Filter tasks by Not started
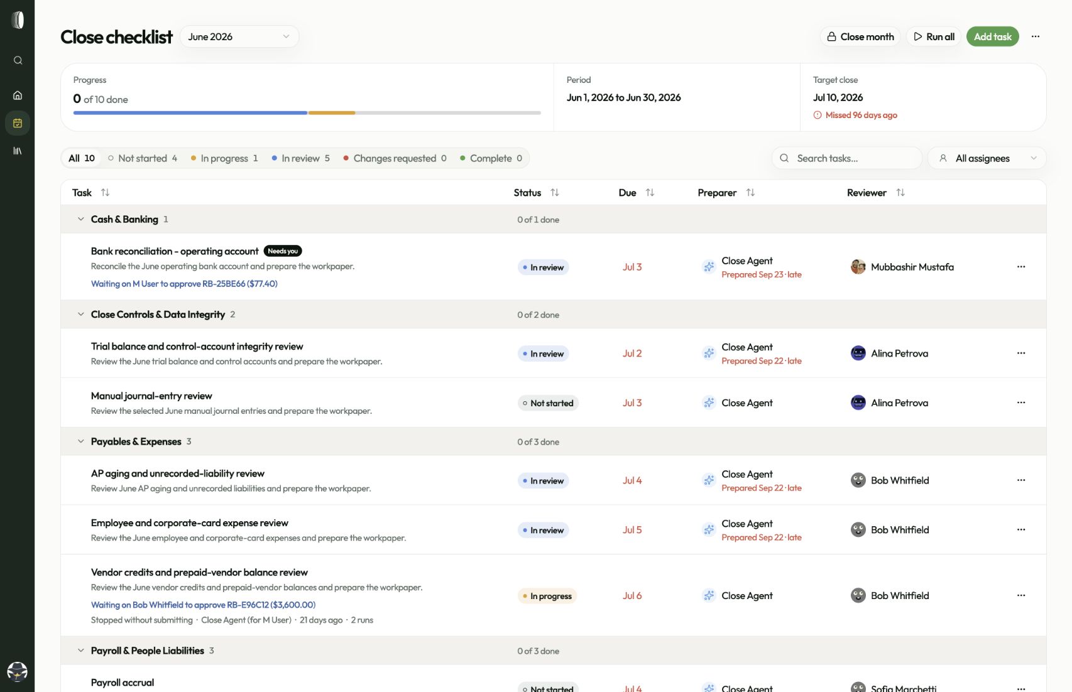 (143, 158)
